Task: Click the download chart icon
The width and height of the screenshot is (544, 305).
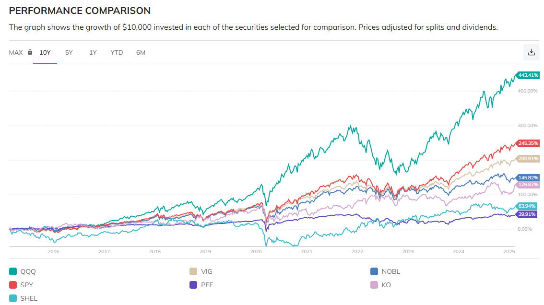Action: 531,52
